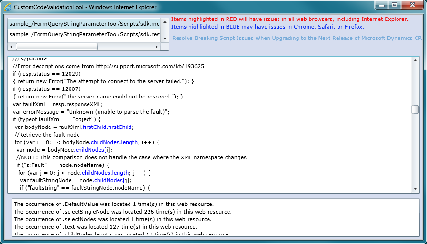This screenshot has height=244, width=427.
Task: Click the file list scroll-left arrow
Action: (12, 47)
